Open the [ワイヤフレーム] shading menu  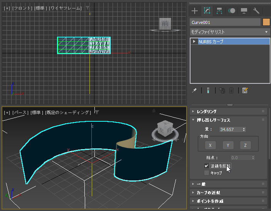[x=65, y=8]
